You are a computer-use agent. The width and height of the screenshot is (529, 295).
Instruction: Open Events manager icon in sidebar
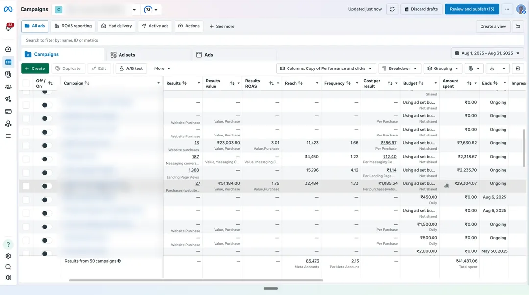coord(8,124)
